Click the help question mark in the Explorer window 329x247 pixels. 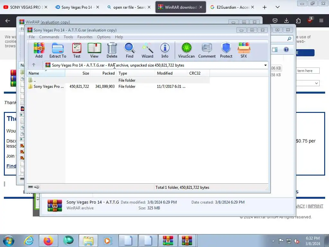click(286, 50)
